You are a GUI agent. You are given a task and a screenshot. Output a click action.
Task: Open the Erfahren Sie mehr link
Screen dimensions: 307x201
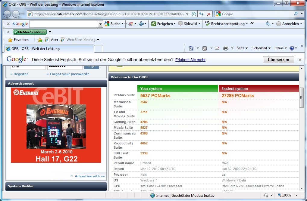click(190, 60)
